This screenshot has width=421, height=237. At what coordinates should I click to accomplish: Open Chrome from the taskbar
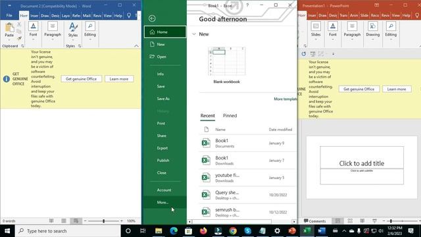pyautogui.click(x=233, y=231)
